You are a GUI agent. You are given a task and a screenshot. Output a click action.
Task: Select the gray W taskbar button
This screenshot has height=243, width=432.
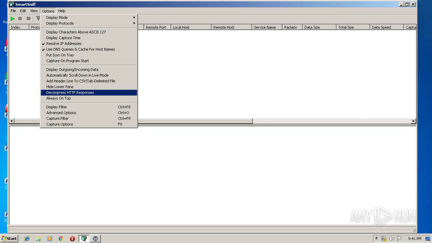pos(96,239)
